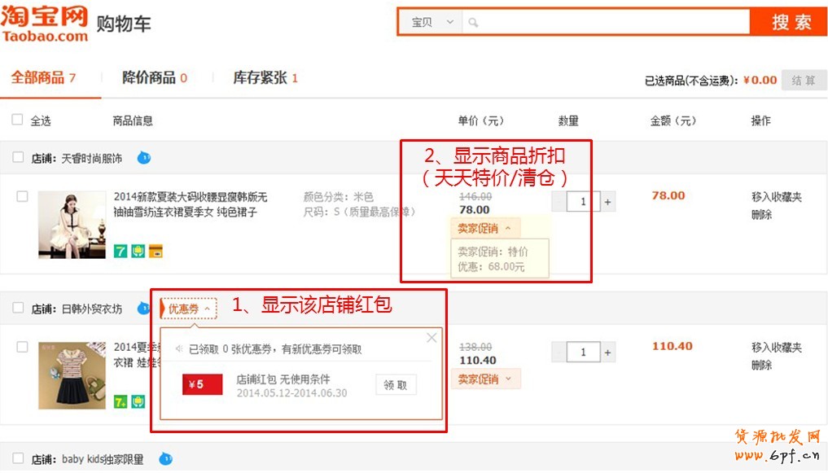Screen dimensions: 828x473
Task: Collapse the 优惠券 coupon dropdown
Action: [x=189, y=309]
